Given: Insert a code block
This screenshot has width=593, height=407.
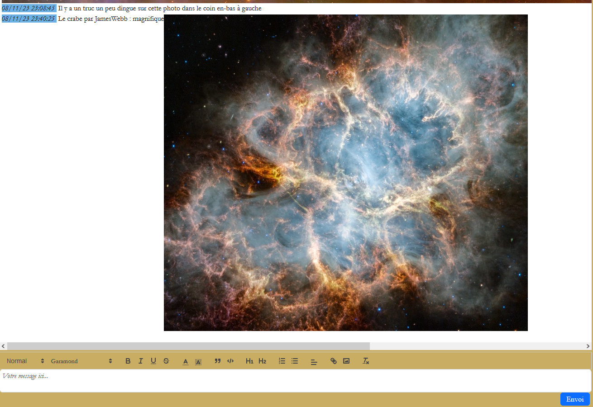Looking at the screenshot, I should coord(230,361).
